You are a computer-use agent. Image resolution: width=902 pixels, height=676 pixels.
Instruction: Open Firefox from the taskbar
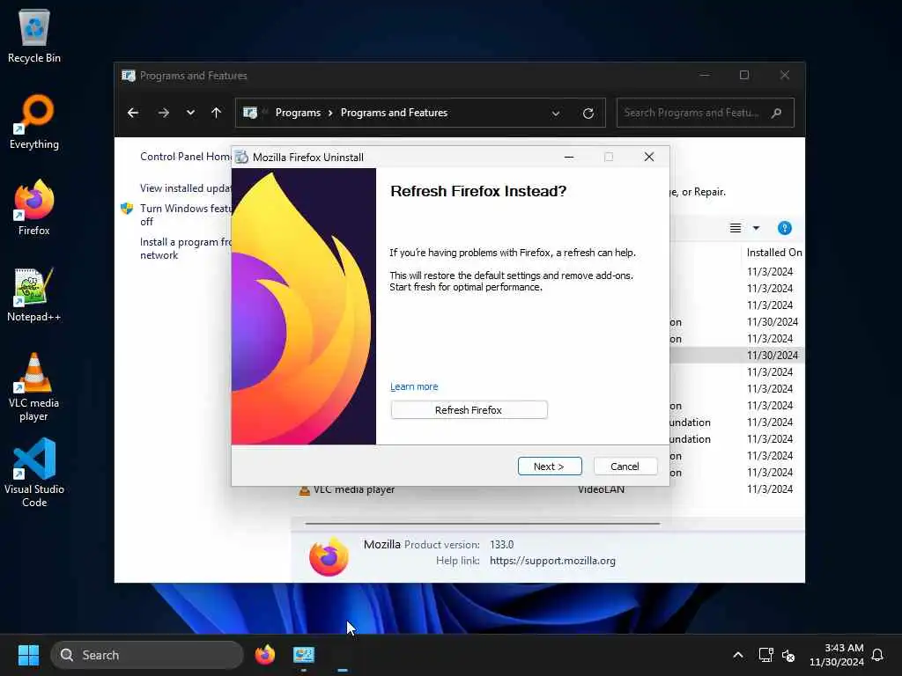click(264, 655)
